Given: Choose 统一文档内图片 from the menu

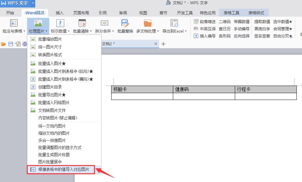Looking at the screenshot, I should 64,126.
